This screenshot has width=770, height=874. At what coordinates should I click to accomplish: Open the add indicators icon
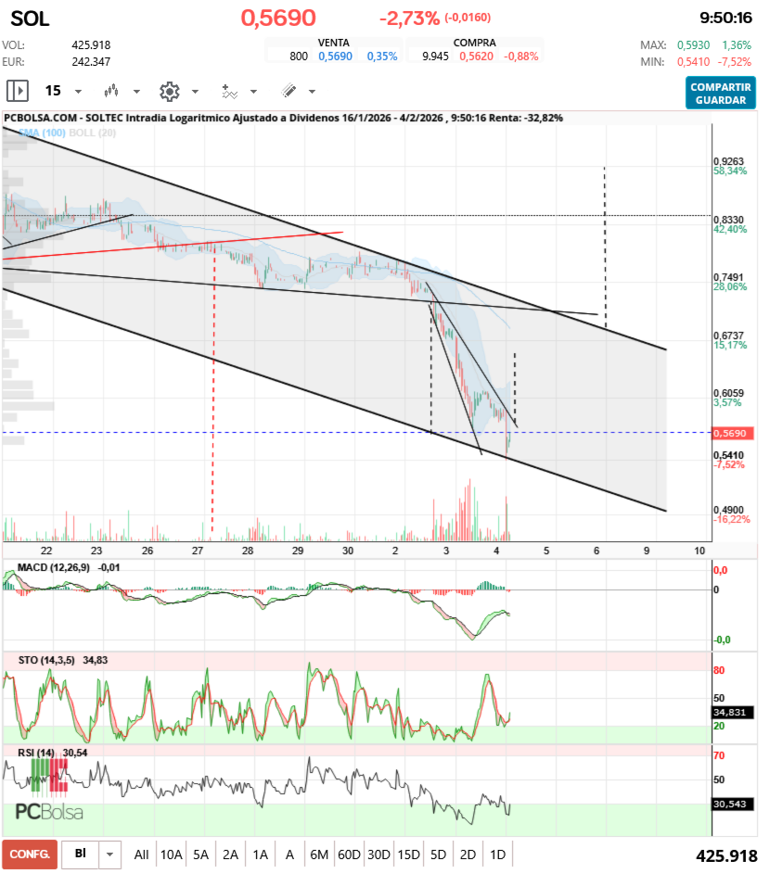pyautogui.click(x=229, y=91)
